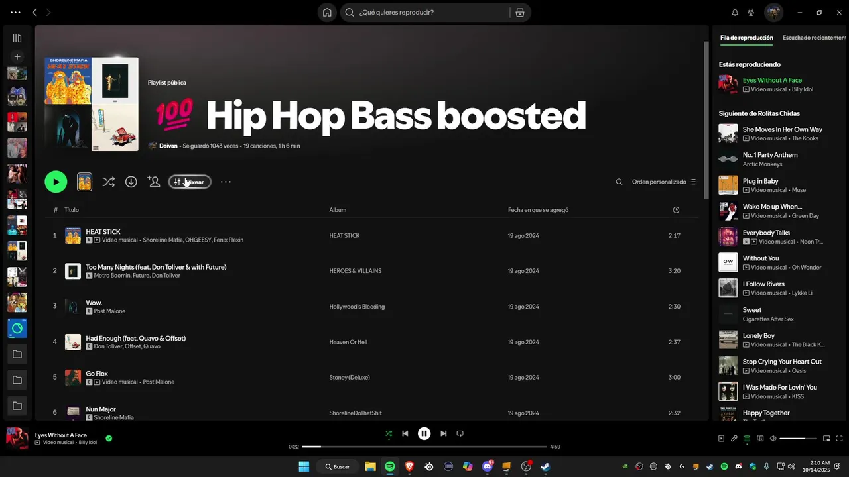Open the Browse icon in the search bar
849x477 pixels.
pos(519,13)
